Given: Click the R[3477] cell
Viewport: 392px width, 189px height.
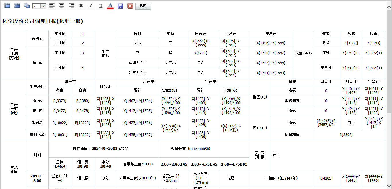Looking at the screenshot, I should pos(60,111).
